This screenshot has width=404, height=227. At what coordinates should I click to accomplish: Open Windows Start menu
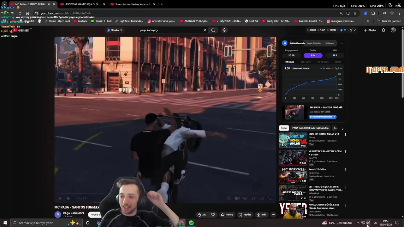coord(5,223)
